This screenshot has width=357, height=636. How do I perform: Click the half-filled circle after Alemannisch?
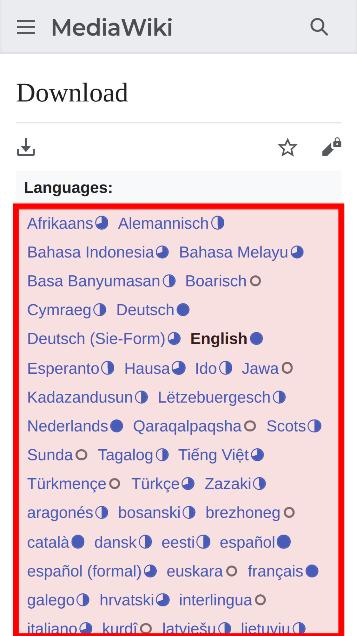[x=218, y=223]
